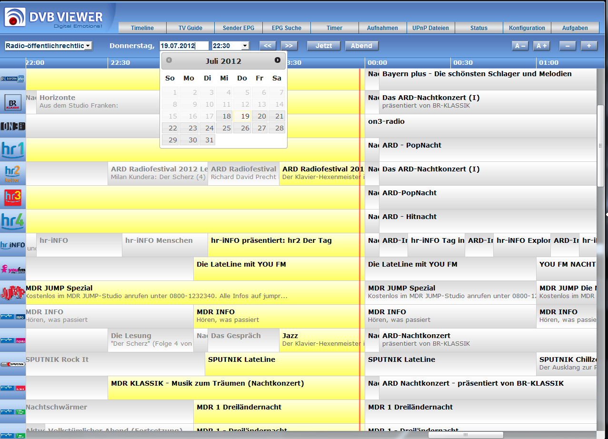608x439 pixels.
Task: Open the TV Guide tab
Action: coord(190,28)
